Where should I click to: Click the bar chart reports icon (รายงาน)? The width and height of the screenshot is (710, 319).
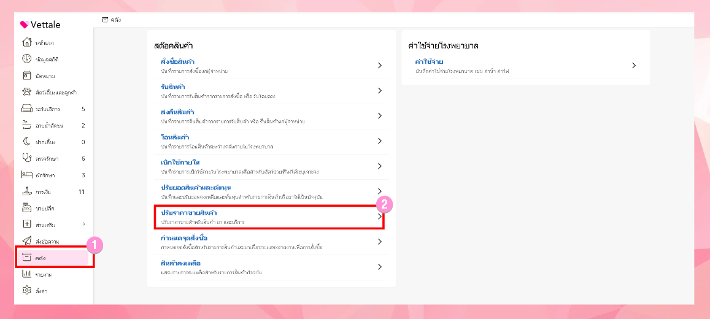tap(26, 274)
